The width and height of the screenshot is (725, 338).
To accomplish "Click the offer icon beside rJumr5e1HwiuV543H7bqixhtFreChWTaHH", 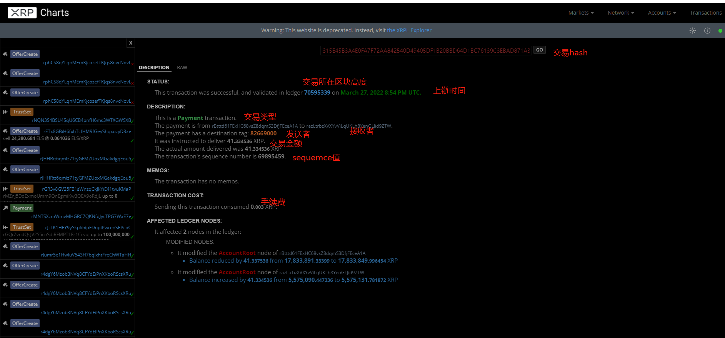I will (x=5, y=246).
